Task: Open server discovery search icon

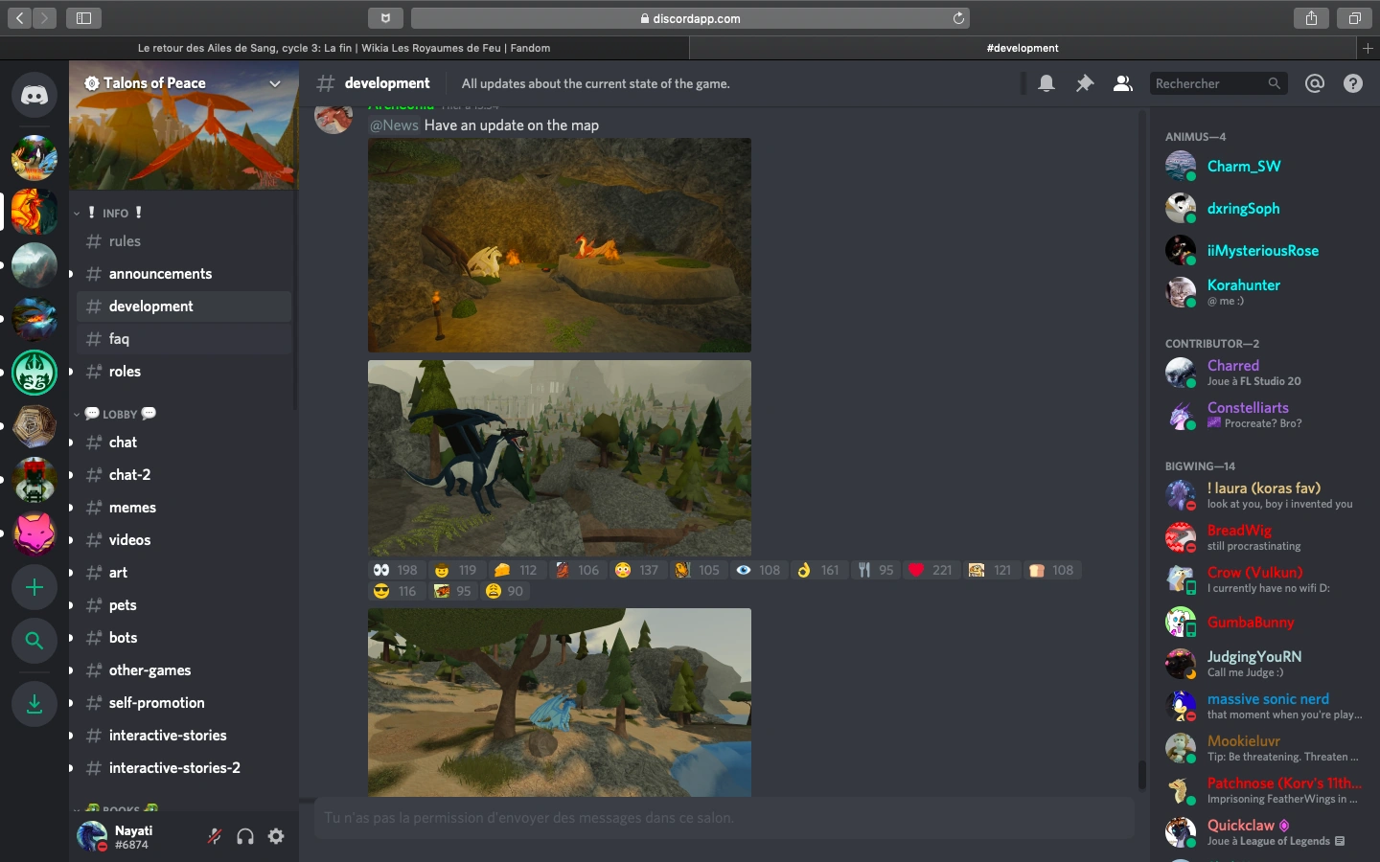Action: pos(34,641)
